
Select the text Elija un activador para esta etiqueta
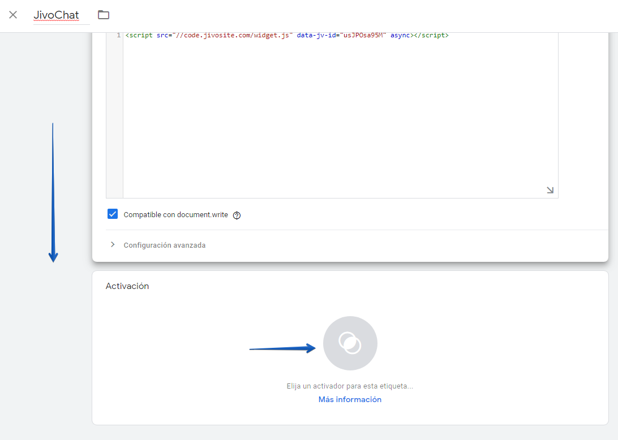(x=350, y=386)
